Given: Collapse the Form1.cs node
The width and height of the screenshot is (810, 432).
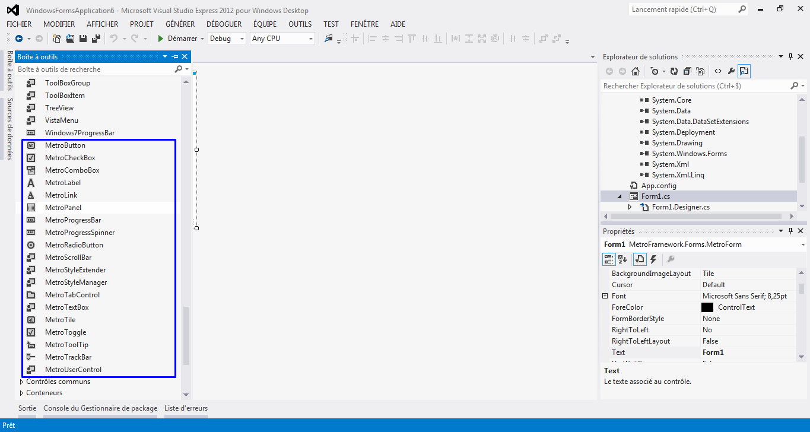Looking at the screenshot, I should point(620,196).
